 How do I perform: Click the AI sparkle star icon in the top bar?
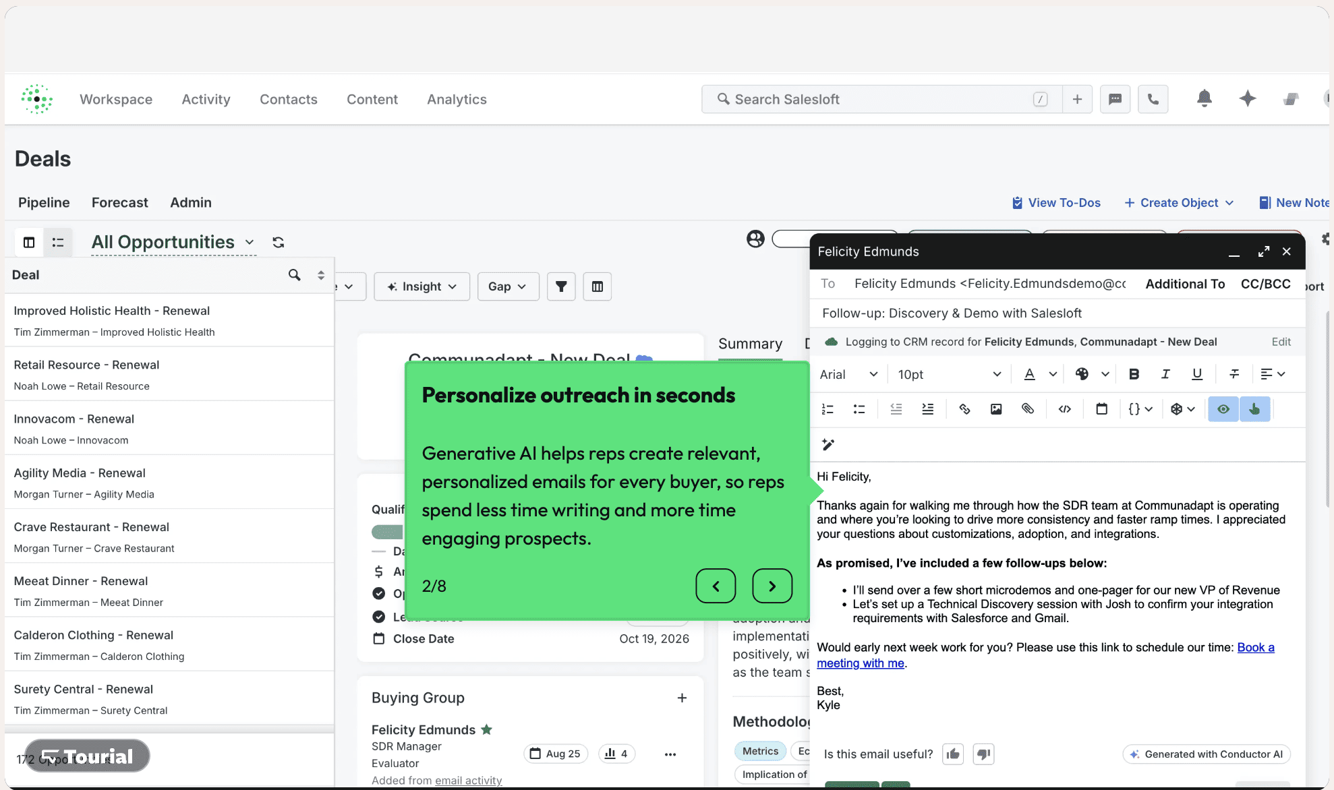pyautogui.click(x=1248, y=98)
